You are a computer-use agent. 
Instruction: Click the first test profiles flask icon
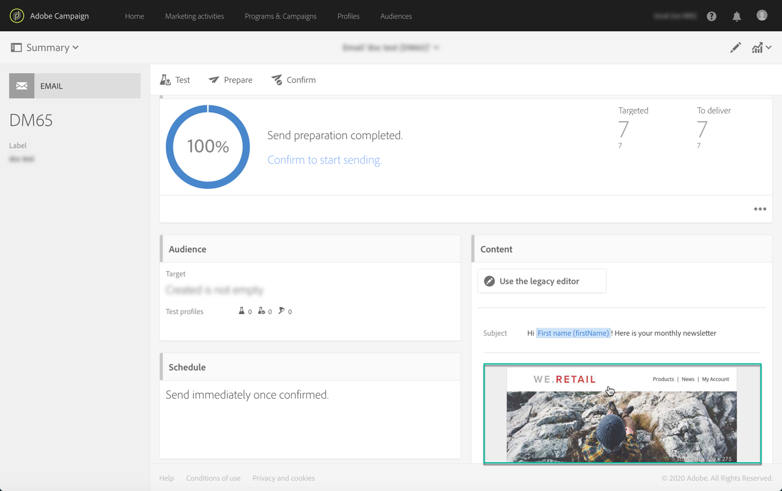[x=241, y=311]
